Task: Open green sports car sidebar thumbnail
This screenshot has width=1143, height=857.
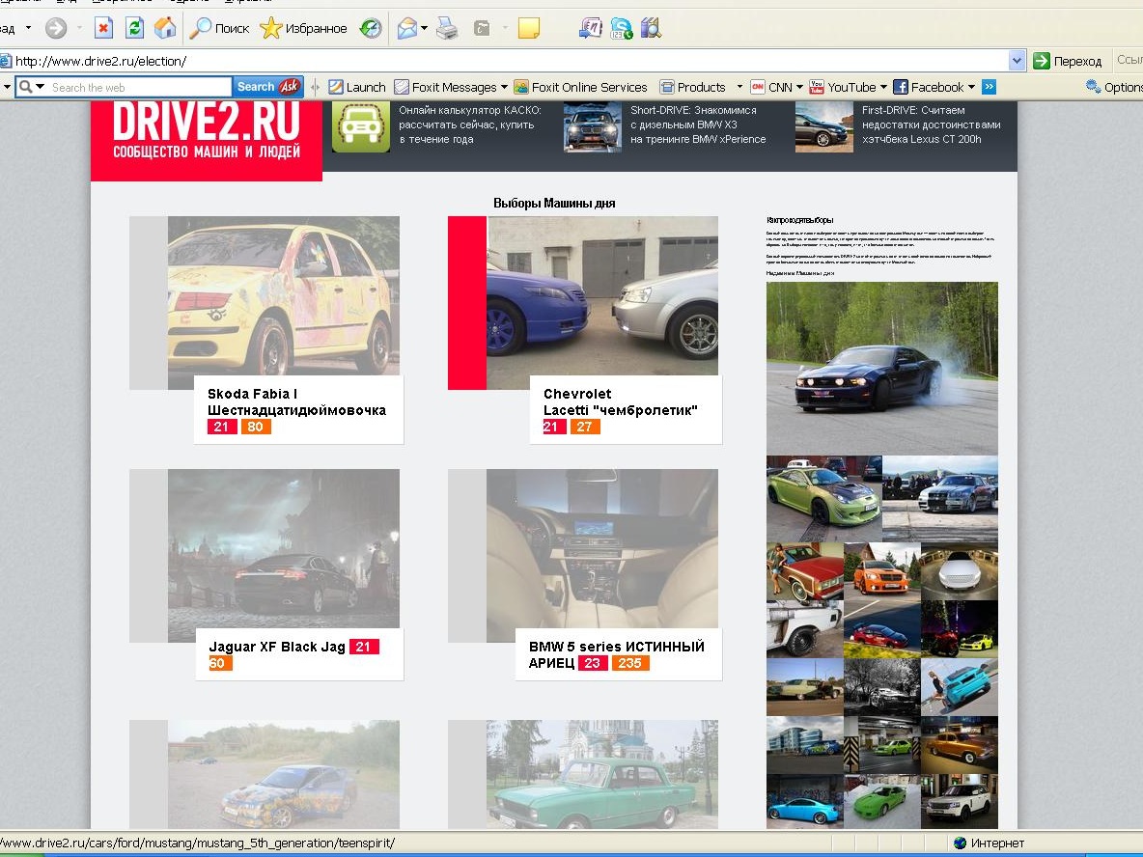Action: [x=823, y=499]
